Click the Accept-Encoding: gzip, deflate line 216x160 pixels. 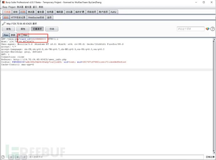tap(22, 52)
